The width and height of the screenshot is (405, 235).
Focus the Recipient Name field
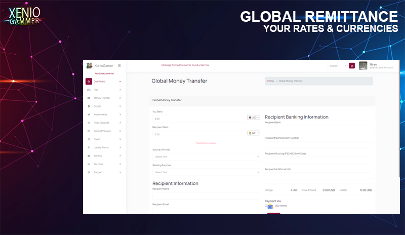[206, 195]
